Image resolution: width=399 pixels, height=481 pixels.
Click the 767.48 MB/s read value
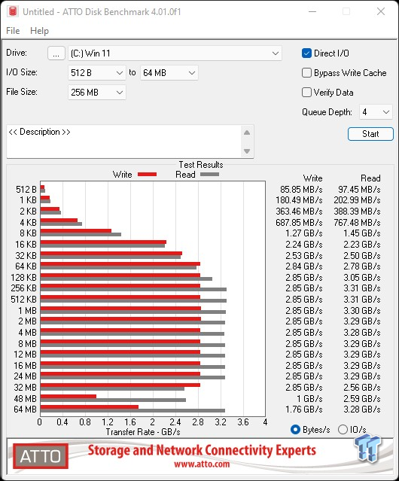(x=357, y=222)
